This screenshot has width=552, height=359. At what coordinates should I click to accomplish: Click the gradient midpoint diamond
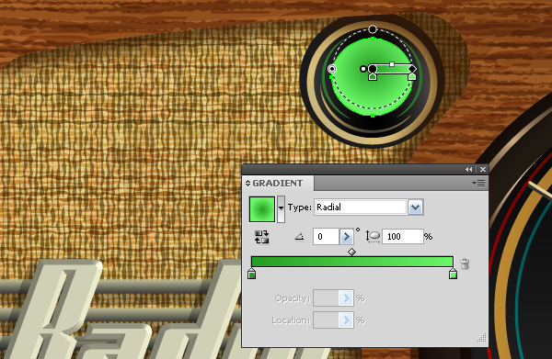tap(351, 252)
